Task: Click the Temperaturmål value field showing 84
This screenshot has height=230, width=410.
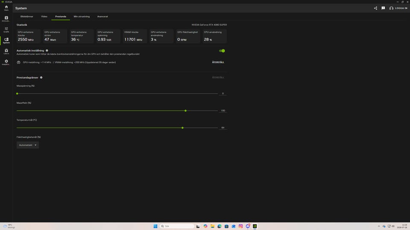Action: tap(223, 127)
